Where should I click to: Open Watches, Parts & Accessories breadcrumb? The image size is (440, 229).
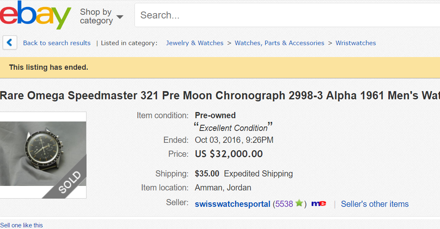pos(279,43)
